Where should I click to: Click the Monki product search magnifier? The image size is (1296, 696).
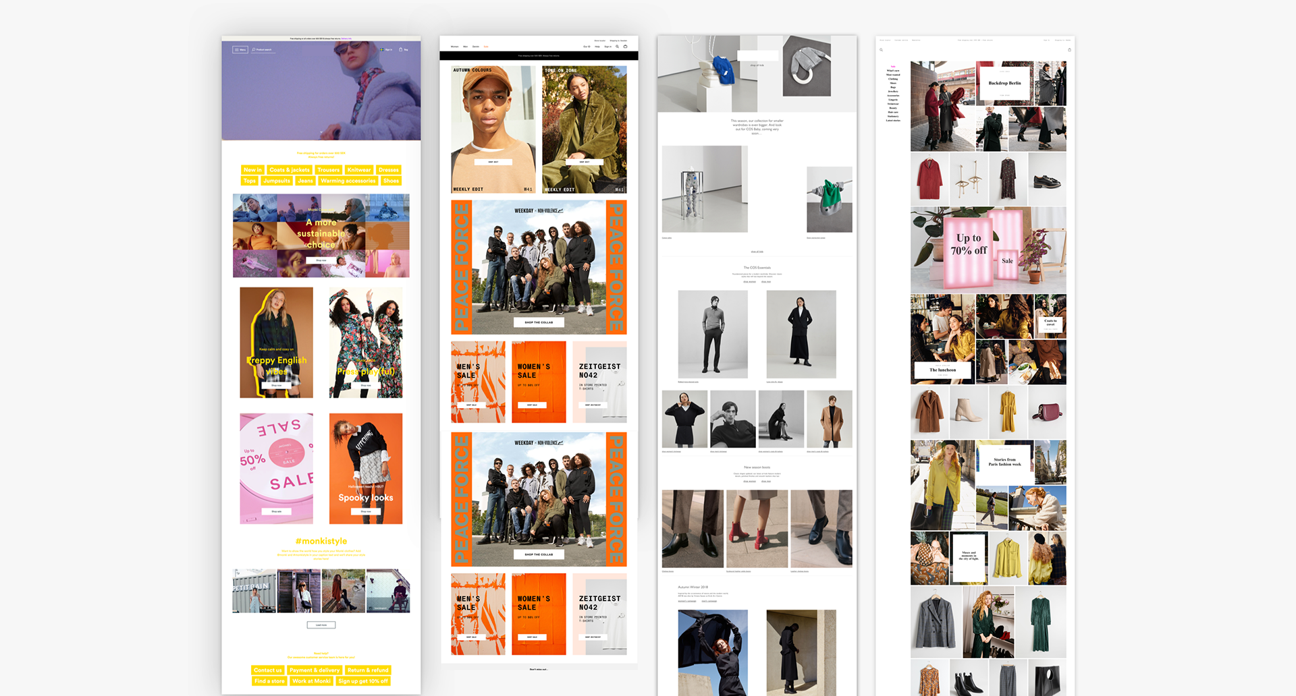pyautogui.click(x=253, y=50)
